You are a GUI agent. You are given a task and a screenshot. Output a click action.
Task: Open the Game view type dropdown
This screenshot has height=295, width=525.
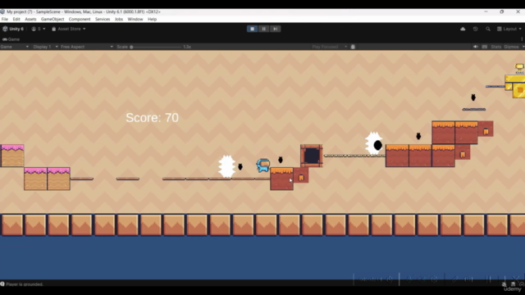[x=15, y=47]
